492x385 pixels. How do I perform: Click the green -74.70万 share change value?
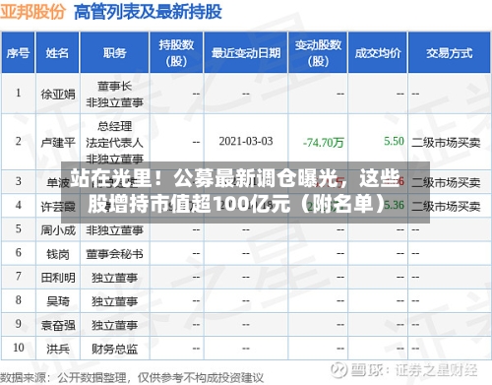point(324,142)
